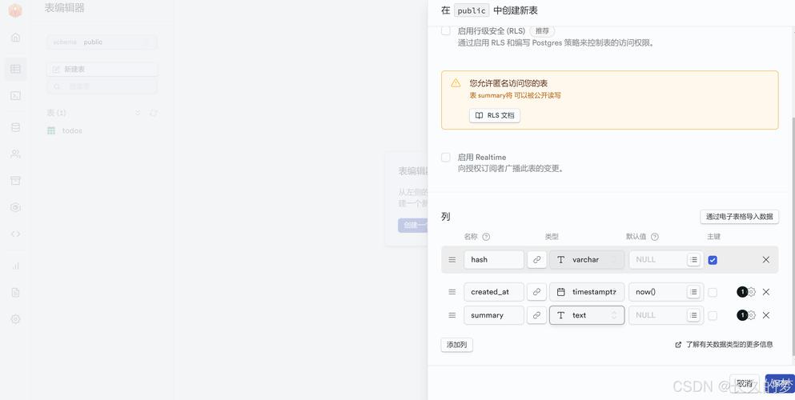The height and width of the screenshot is (400, 795).
Task: Edit the created_at column name field
Action: click(494, 292)
